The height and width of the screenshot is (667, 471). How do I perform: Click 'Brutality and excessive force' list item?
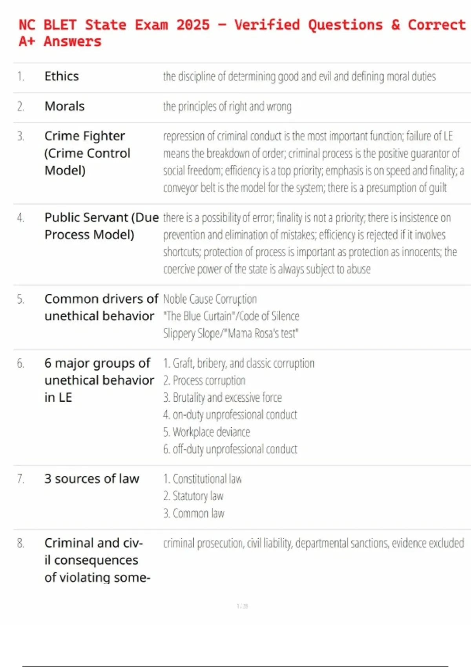[x=223, y=398]
